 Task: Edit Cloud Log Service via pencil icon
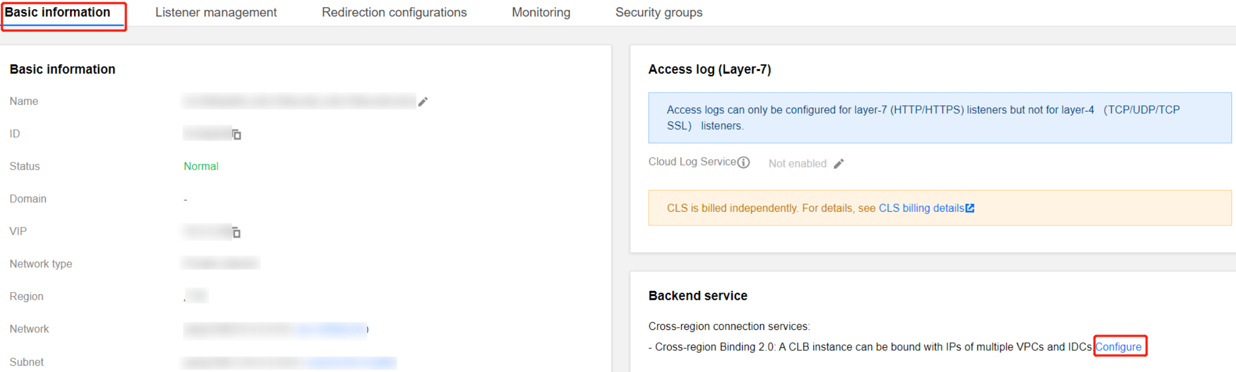click(839, 164)
